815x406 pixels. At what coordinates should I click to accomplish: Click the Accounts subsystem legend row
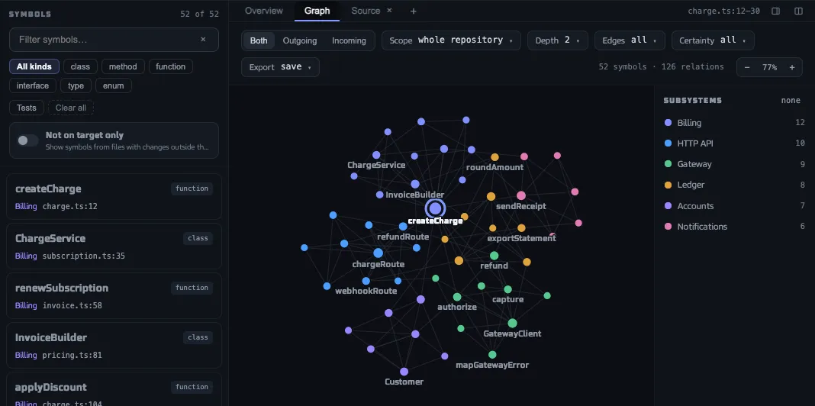(x=734, y=206)
